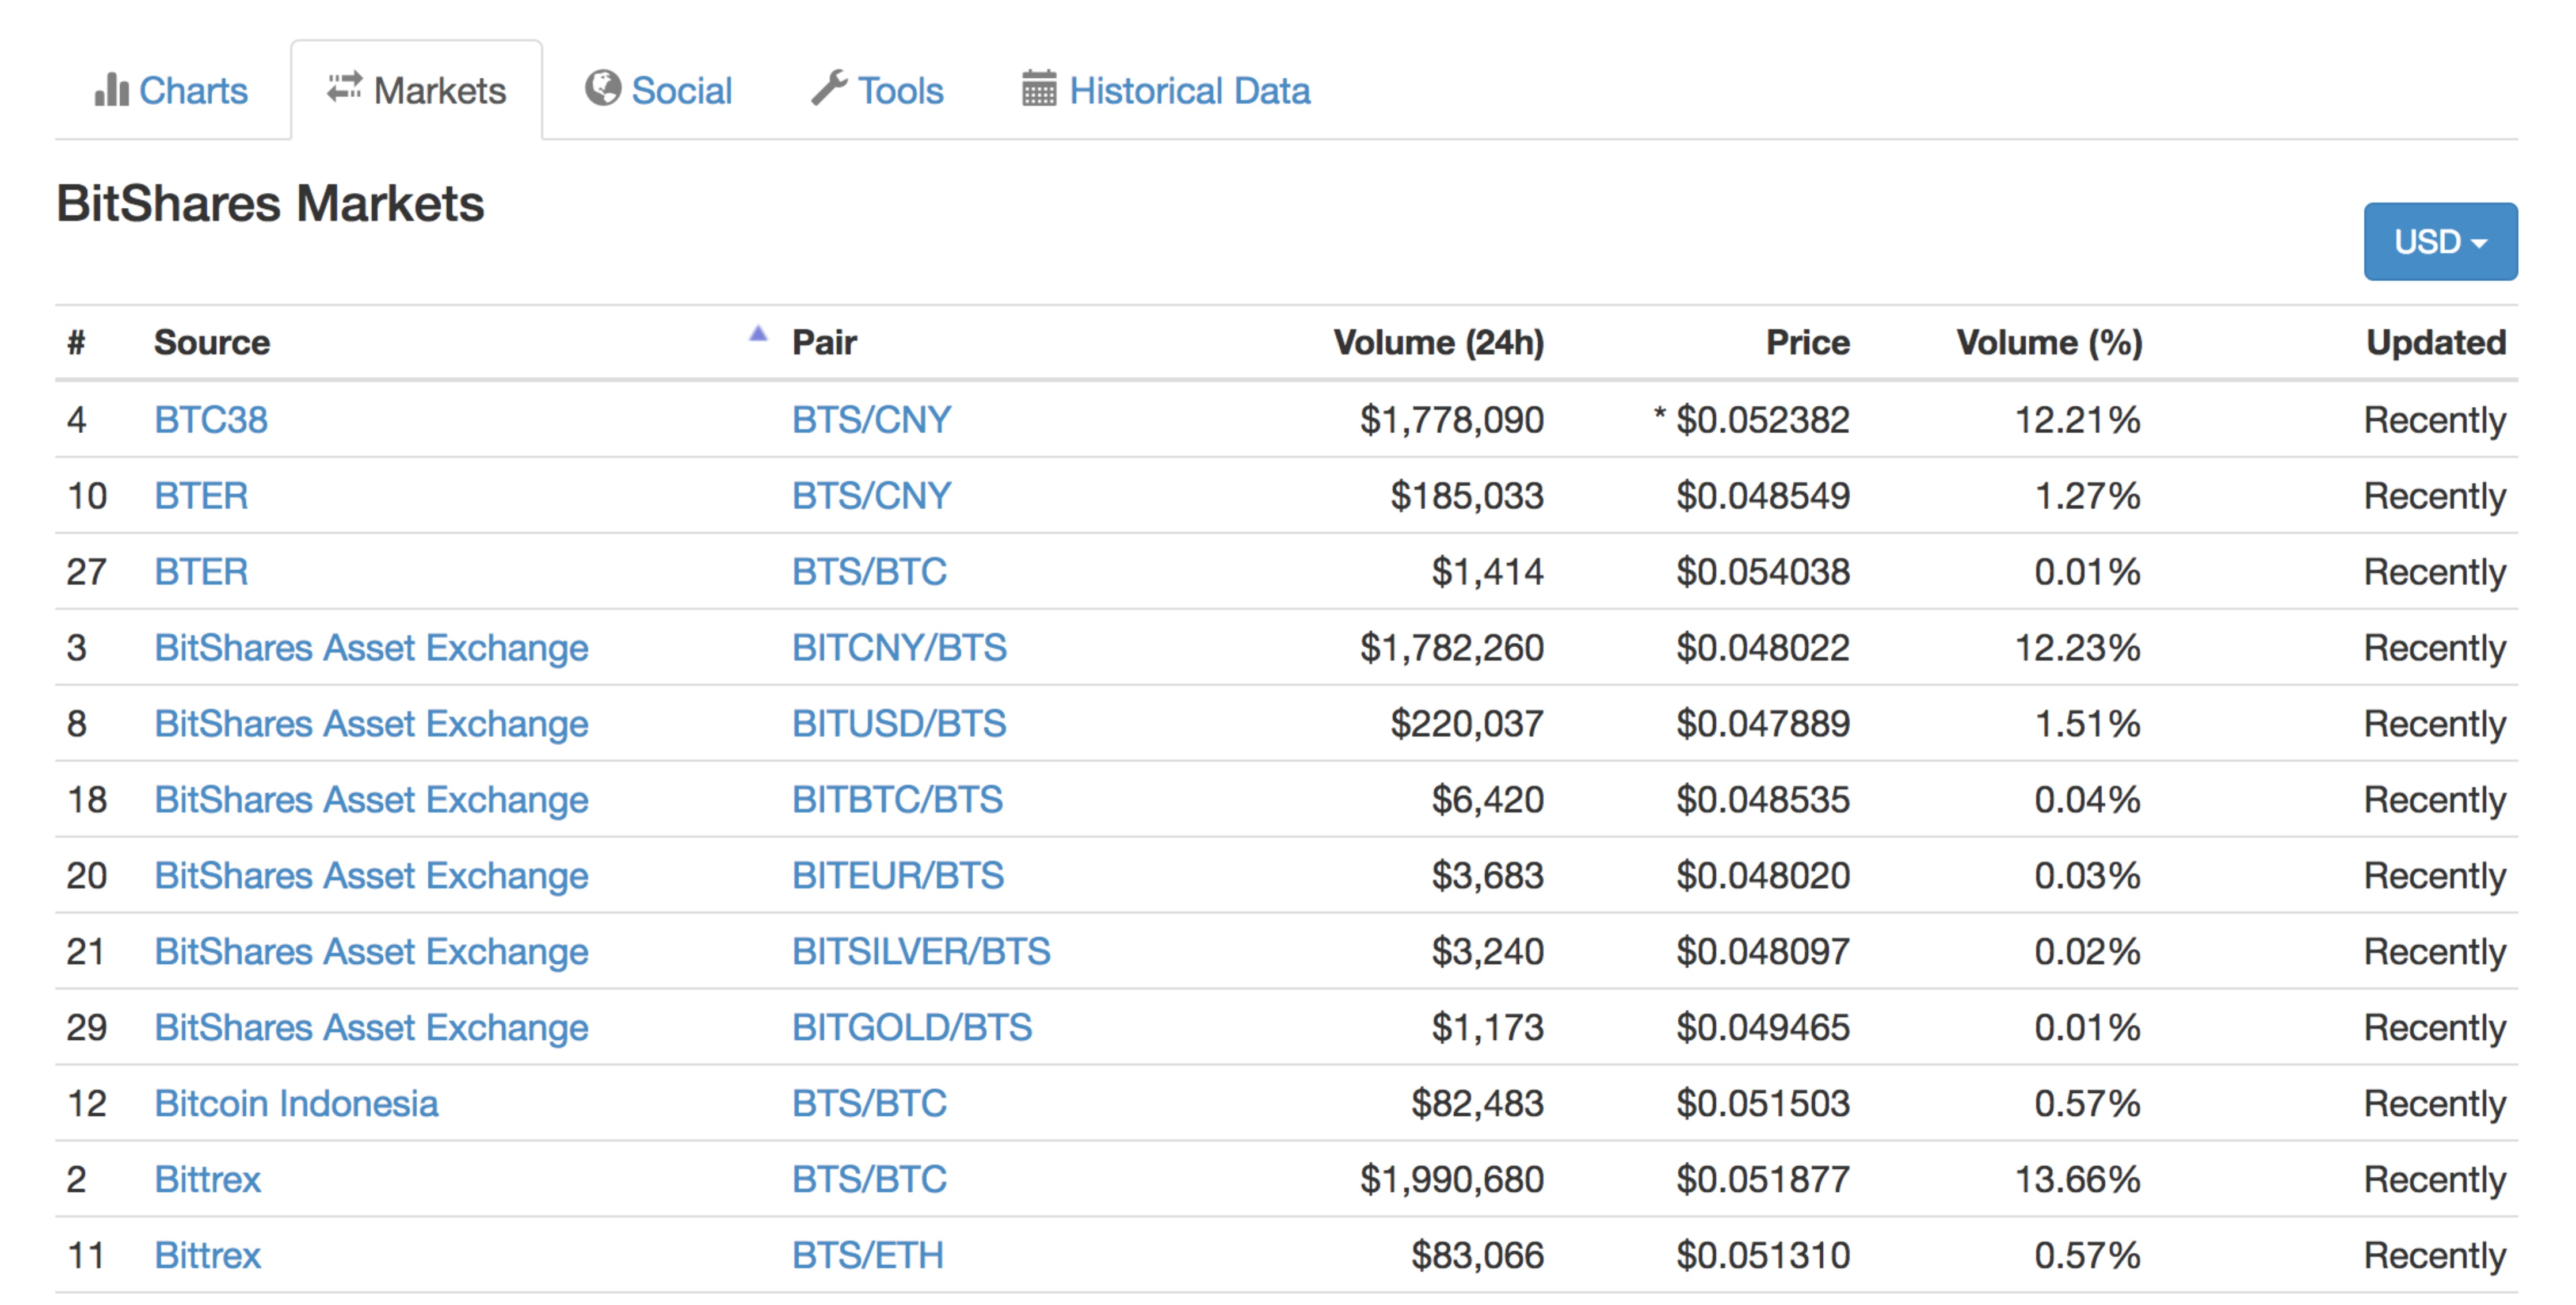Viewport: 2576px width, 1305px height.
Task: Open the BITGOLD/BTS pair link
Action: click(912, 1028)
